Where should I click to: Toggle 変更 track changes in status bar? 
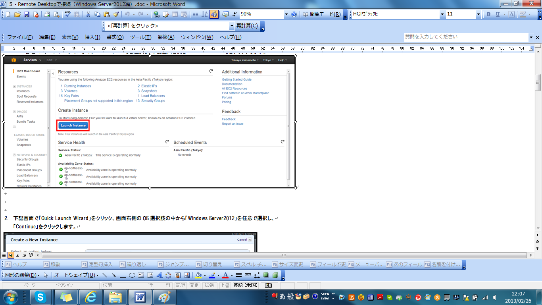194,285
